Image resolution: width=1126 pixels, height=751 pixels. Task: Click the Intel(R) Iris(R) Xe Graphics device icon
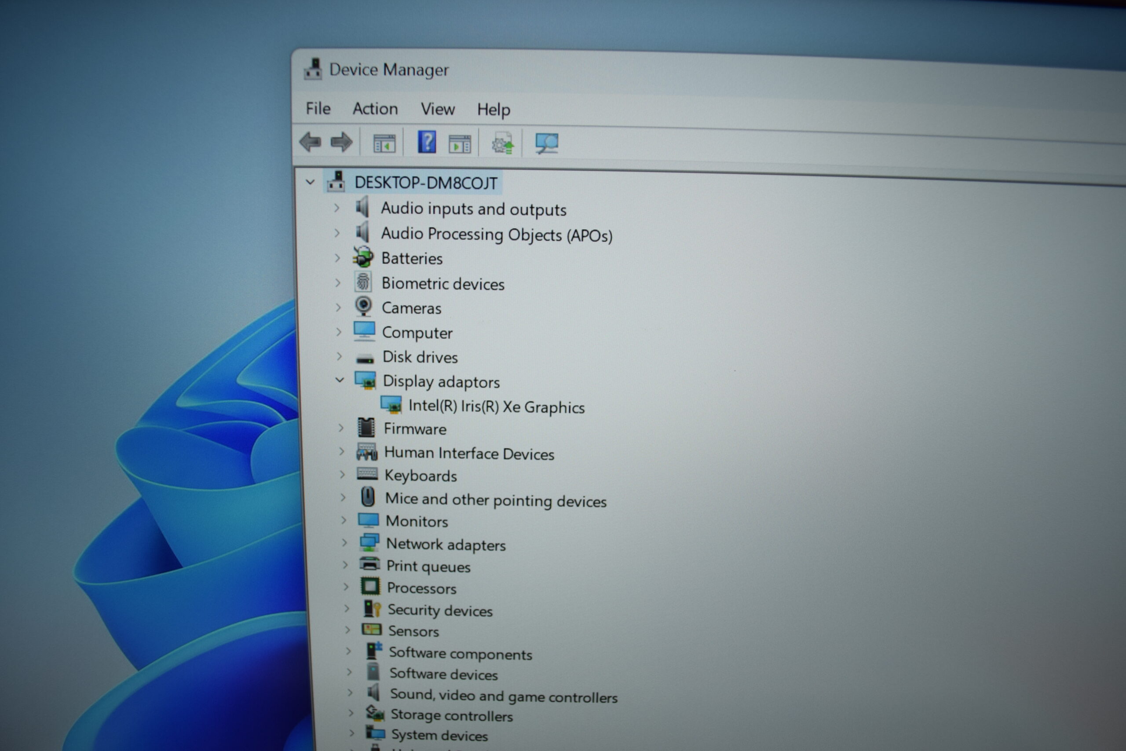click(391, 405)
